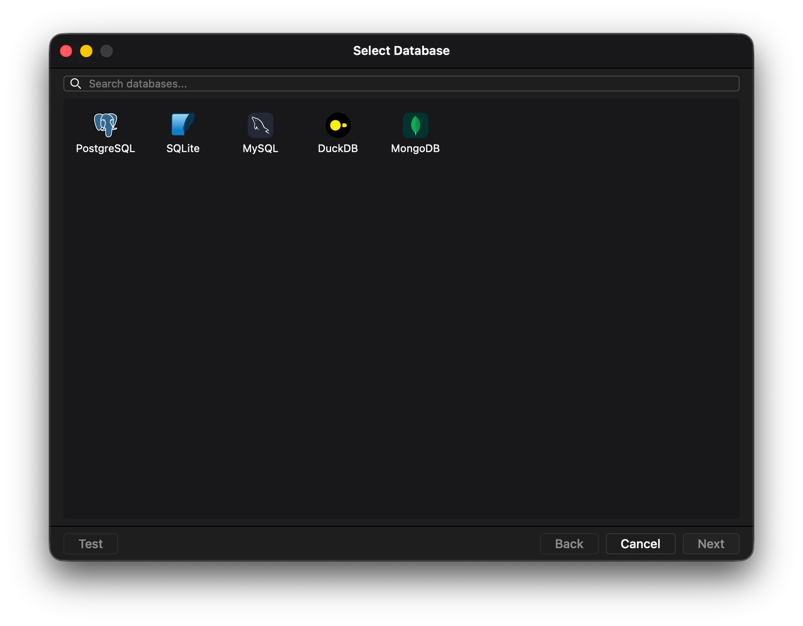This screenshot has width=803, height=626.
Task: Click the DuckDB text label
Action: coord(338,149)
